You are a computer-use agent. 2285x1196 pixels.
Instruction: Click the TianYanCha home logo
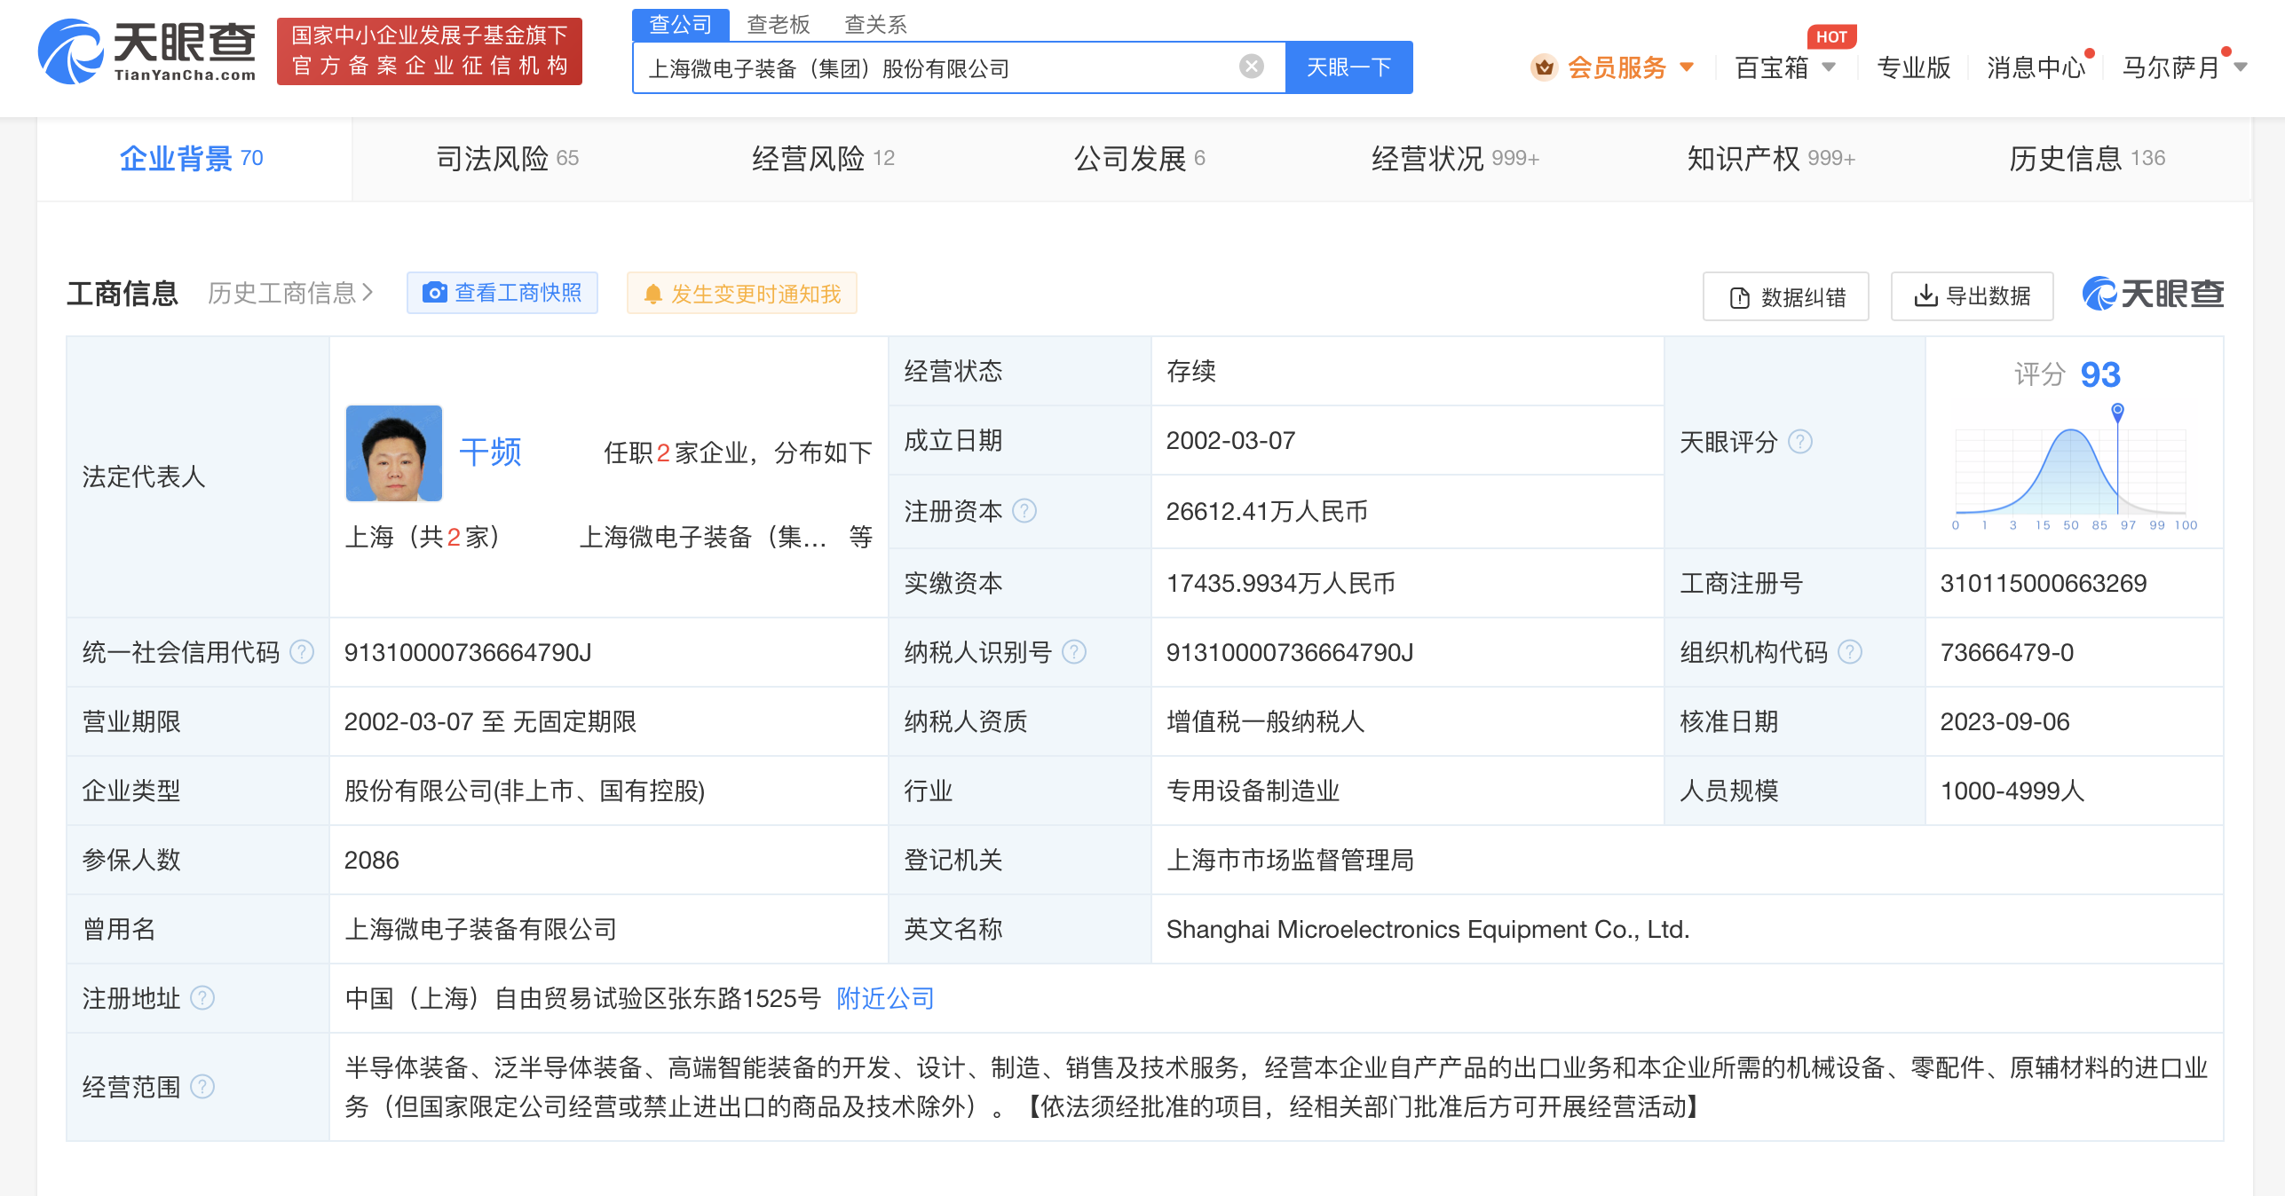pyautogui.click(x=147, y=51)
